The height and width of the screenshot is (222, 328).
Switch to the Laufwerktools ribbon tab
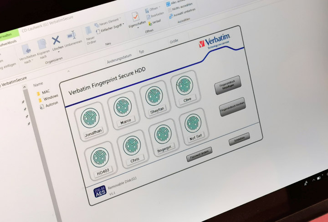pos(8,43)
